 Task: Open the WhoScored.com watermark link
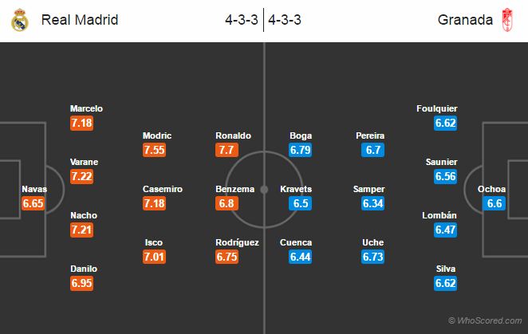pos(485,320)
